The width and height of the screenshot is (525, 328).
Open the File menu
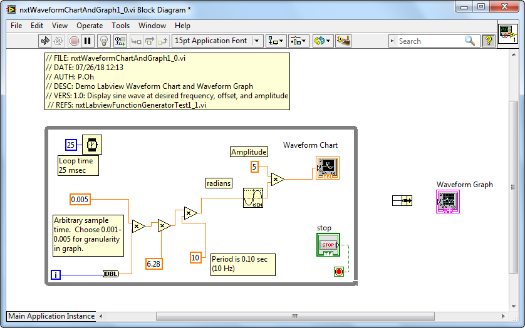point(16,26)
